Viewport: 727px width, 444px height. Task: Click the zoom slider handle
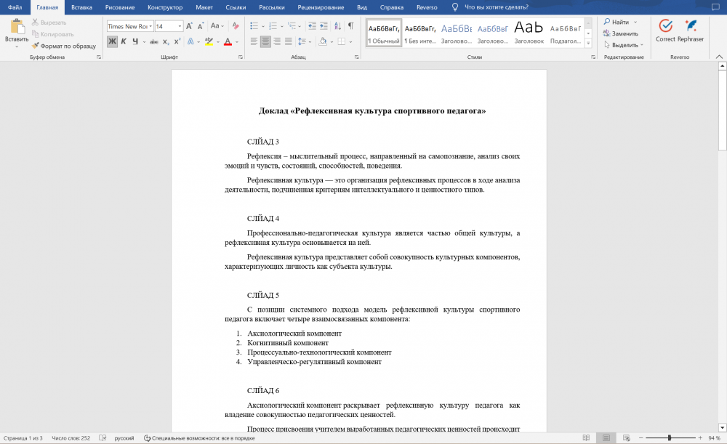point(670,437)
